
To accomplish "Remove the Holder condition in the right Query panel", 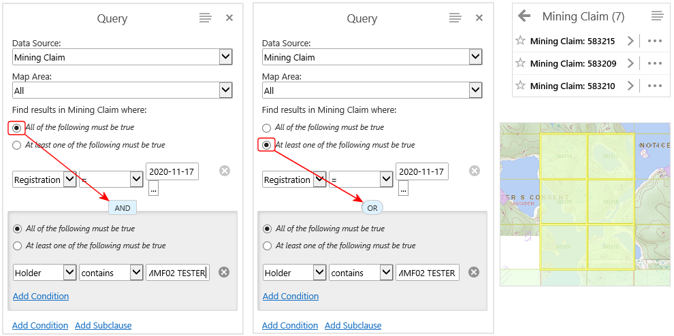I will (x=475, y=272).
